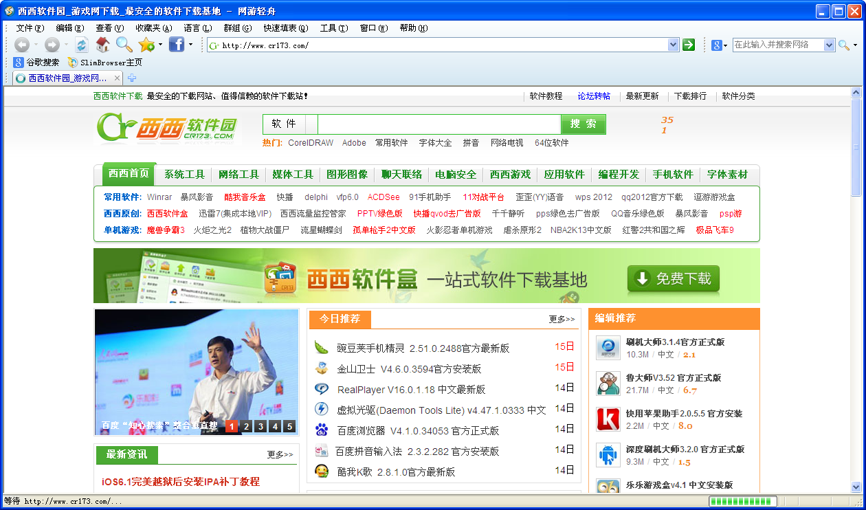Click the 快用苹果助手 red K icon
The image size is (866, 510).
click(x=608, y=419)
